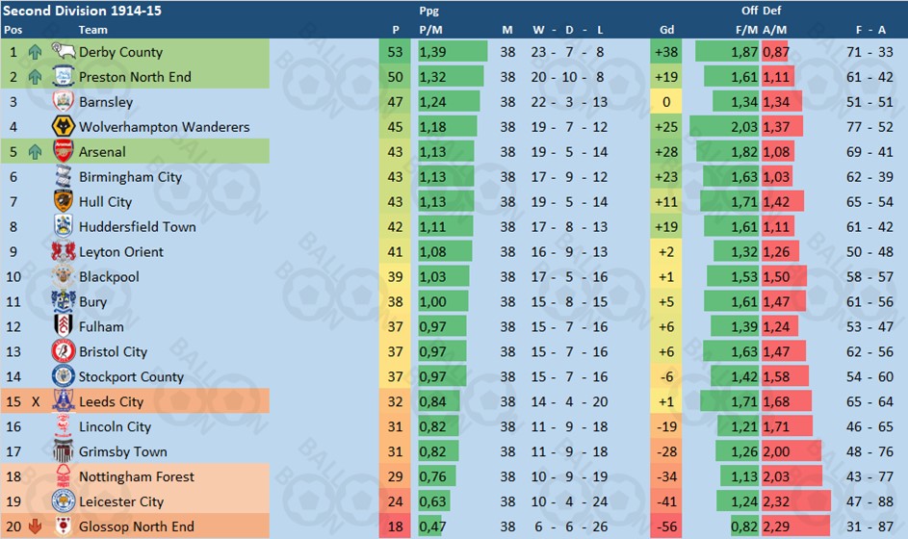Select the Huddersfield Town team name
908x539 pixels.
point(138,226)
